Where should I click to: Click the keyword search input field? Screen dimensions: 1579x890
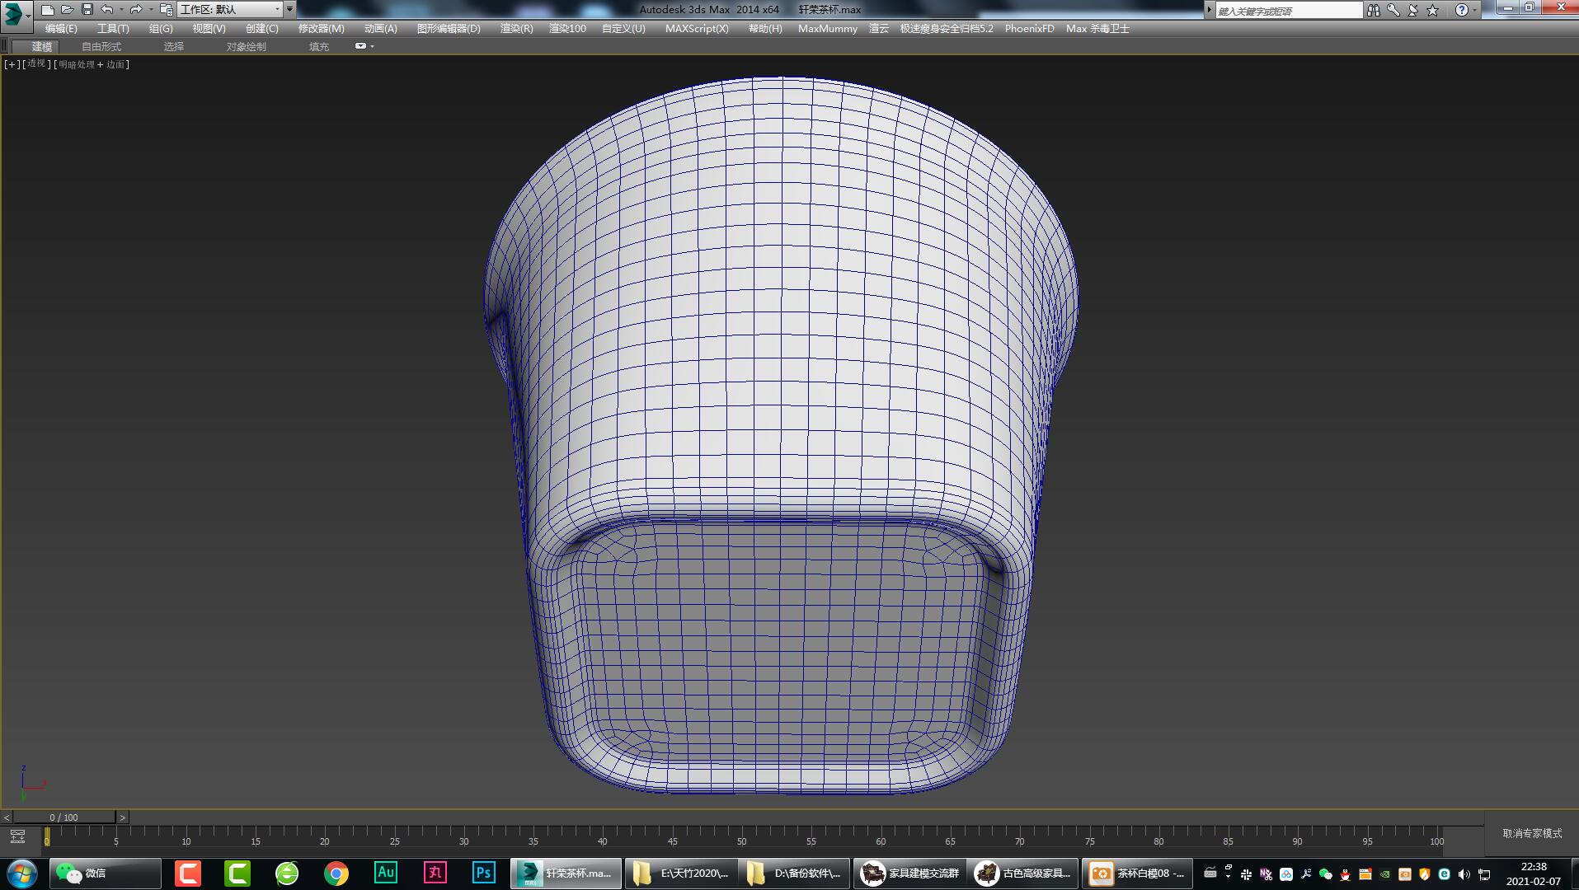tap(1288, 11)
